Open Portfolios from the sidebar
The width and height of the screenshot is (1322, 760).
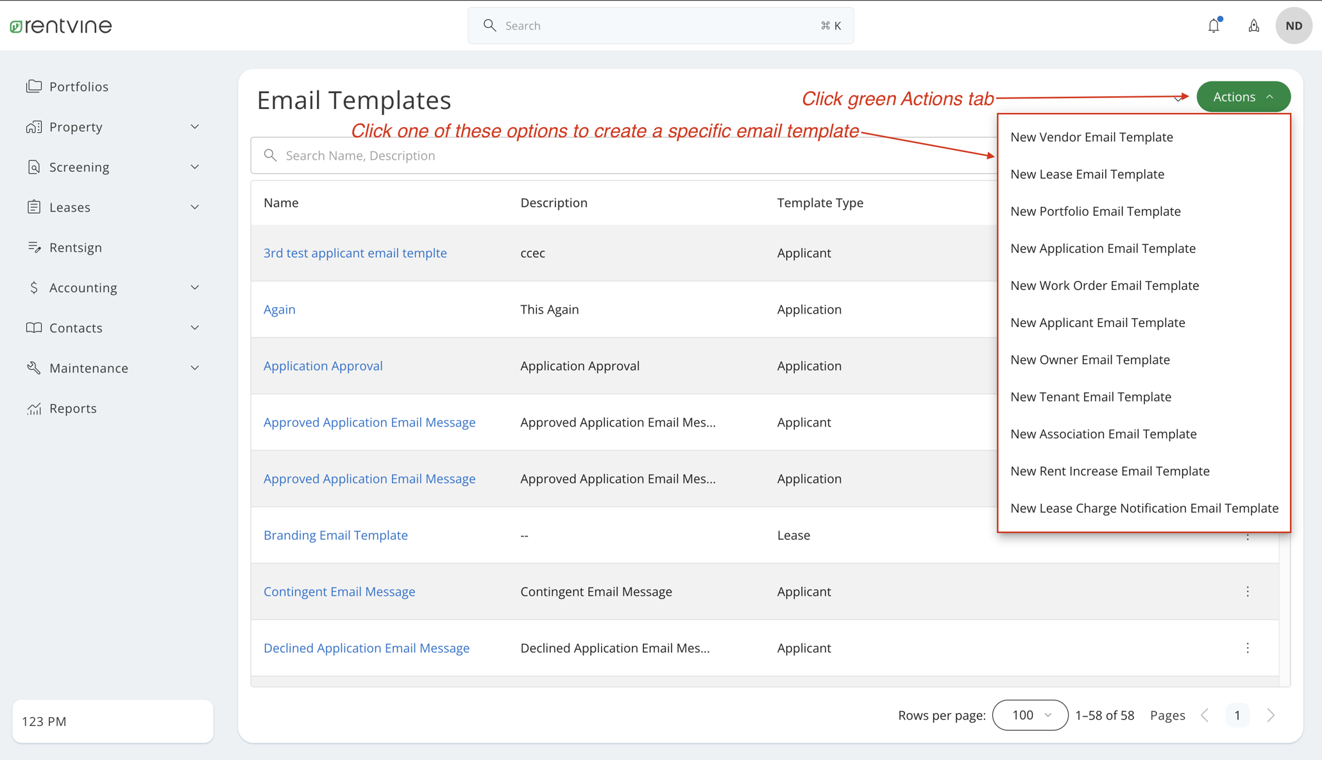tap(79, 87)
